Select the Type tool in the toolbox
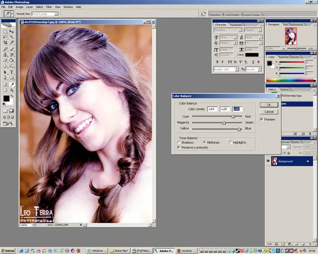The image size is (318, 254). pos(12,72)
